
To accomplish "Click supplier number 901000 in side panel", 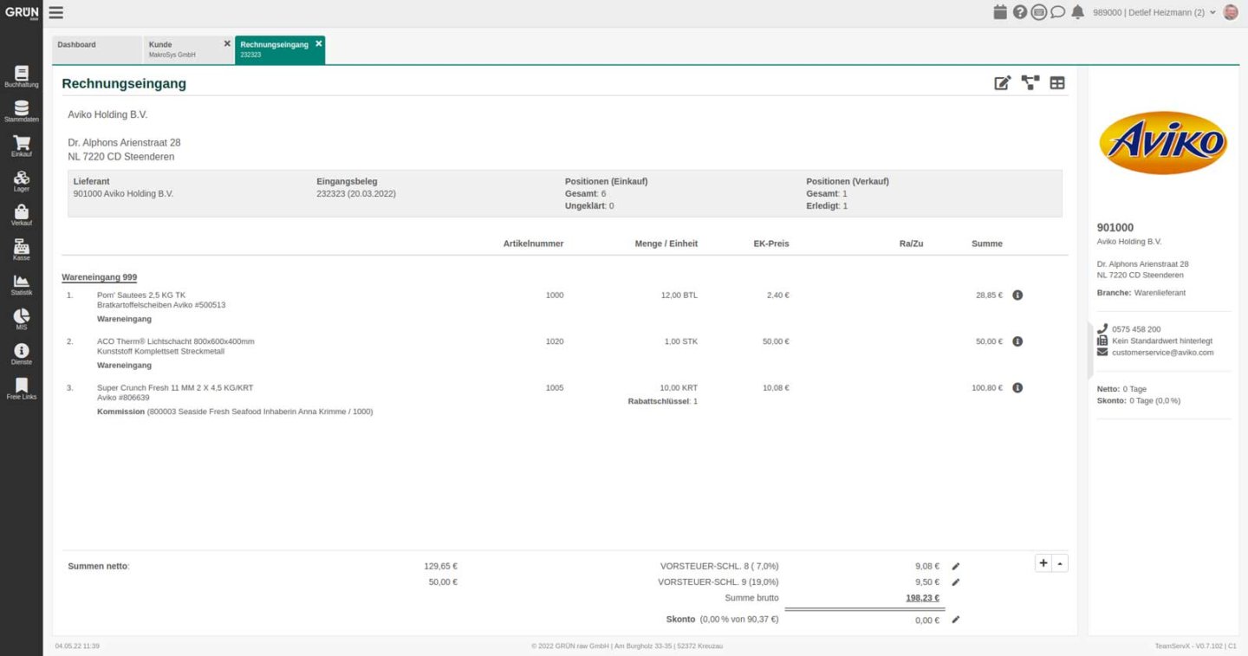I will (1115, 228).
